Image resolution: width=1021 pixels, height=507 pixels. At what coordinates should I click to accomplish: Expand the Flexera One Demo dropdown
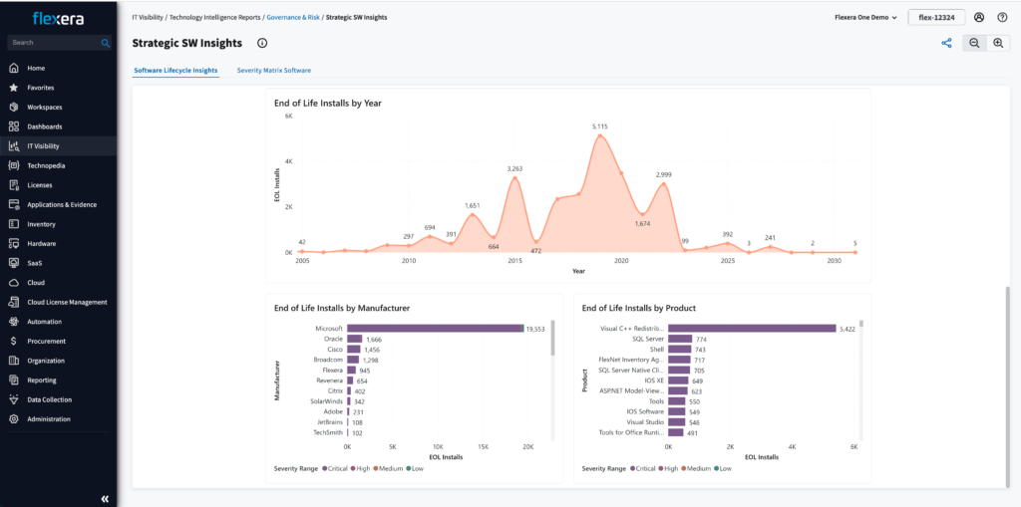pyautogui.click(x=865, y=17)
